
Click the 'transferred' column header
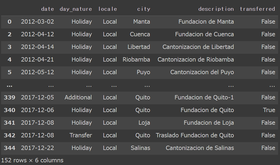257,9
